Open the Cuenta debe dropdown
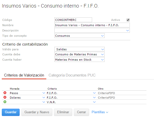The height and width of the screenshot is (118, 154). click(x=102, y=54)
